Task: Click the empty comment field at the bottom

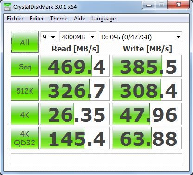Action: click(96, 160)
